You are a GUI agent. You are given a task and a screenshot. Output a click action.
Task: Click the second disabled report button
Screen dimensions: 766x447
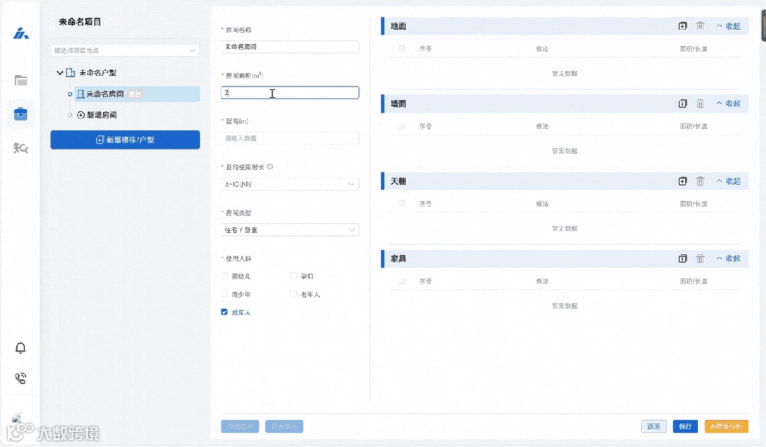coord(284,426)
